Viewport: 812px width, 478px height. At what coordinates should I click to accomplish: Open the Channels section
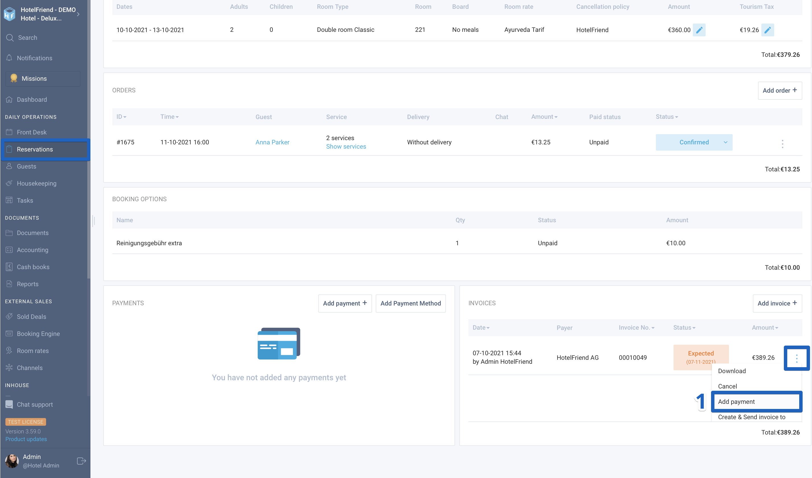coord(30,367)
